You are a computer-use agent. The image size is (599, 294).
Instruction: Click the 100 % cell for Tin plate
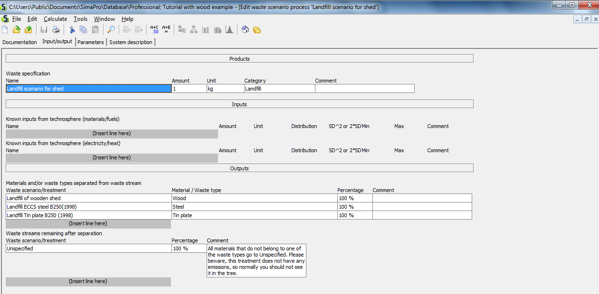coord(355,215)
